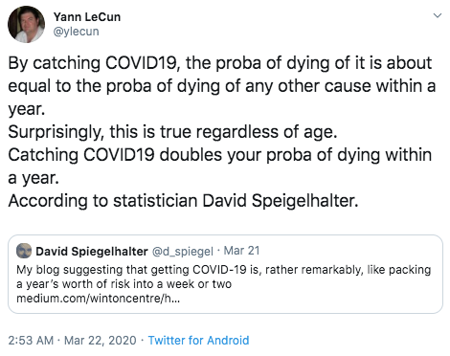This screenshot has width=450, height=356.
Task: Open Yann LeCun's profile picture
Action: (26, 24)
